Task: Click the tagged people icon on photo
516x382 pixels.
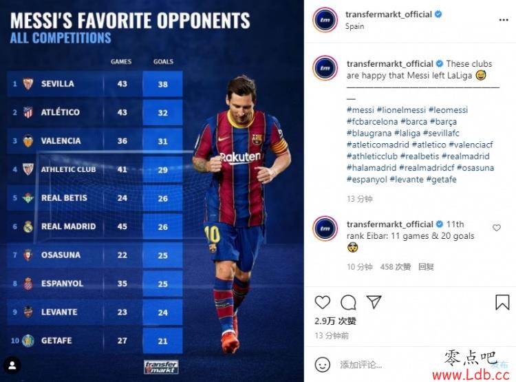Action: tap(12, 365)
